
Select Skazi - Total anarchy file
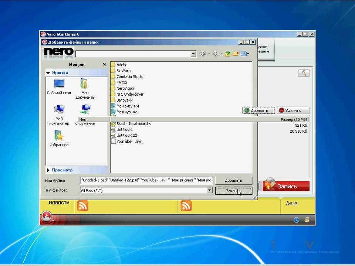(131, 124)
